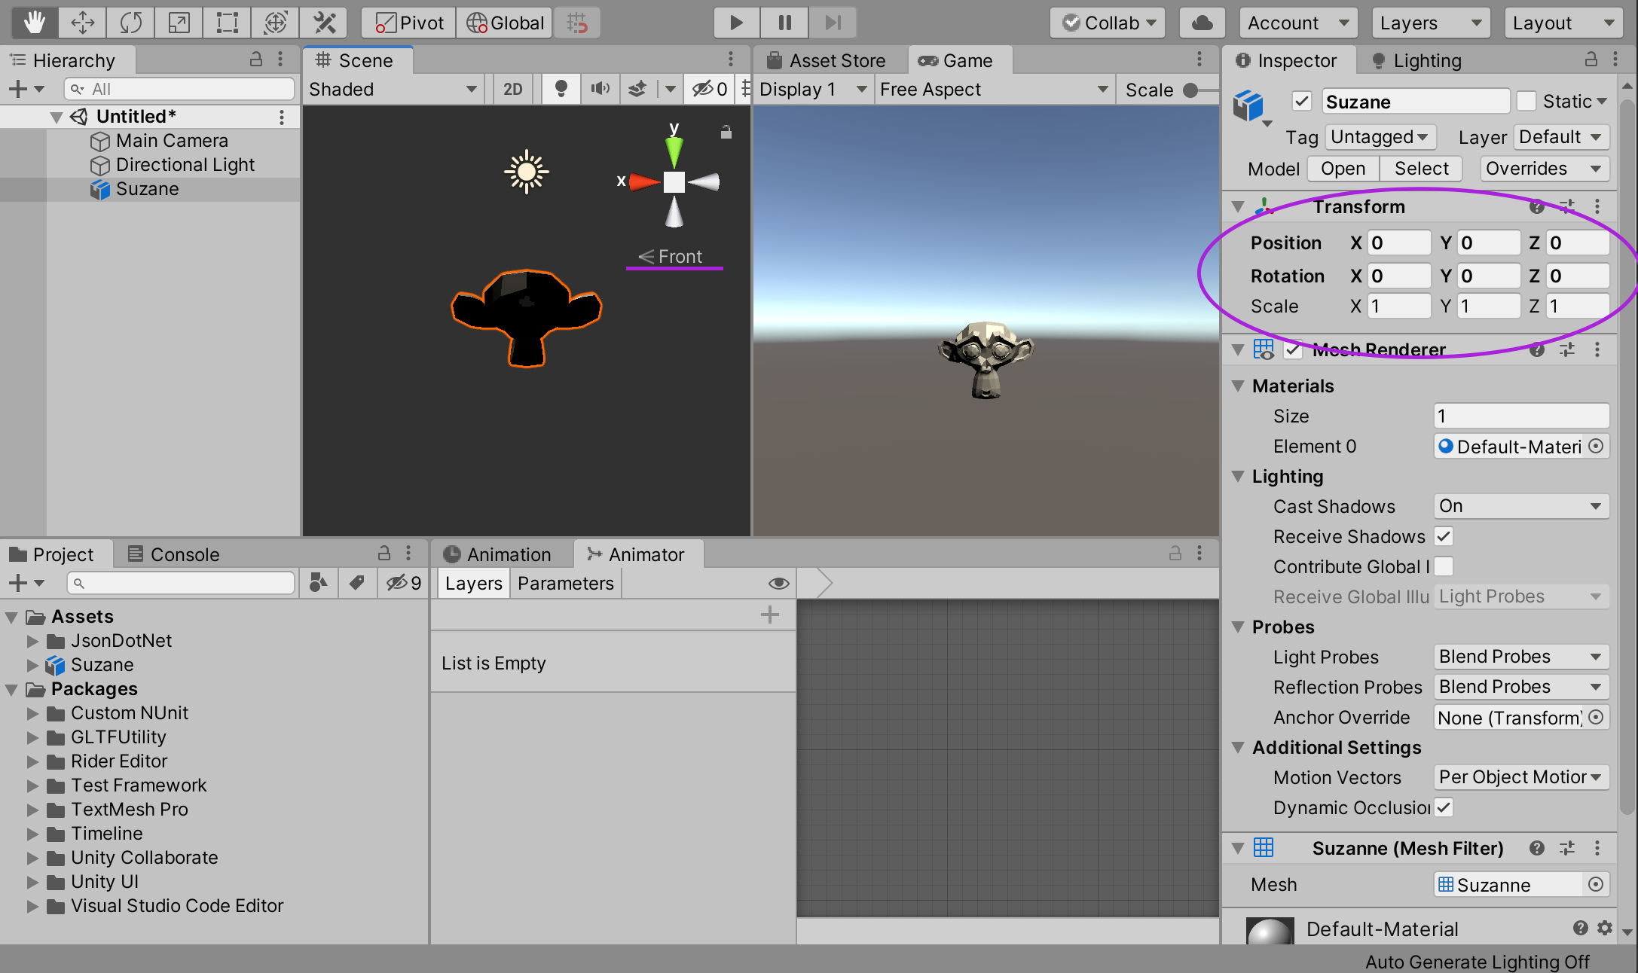1638x973 pixels.
Task: Click the Hierarchy search field
Action: click(x=179, y=88)
